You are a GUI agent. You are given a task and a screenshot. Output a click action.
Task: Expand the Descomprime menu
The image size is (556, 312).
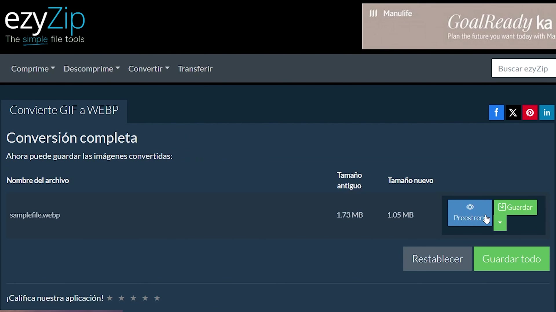tap(92, 69)
